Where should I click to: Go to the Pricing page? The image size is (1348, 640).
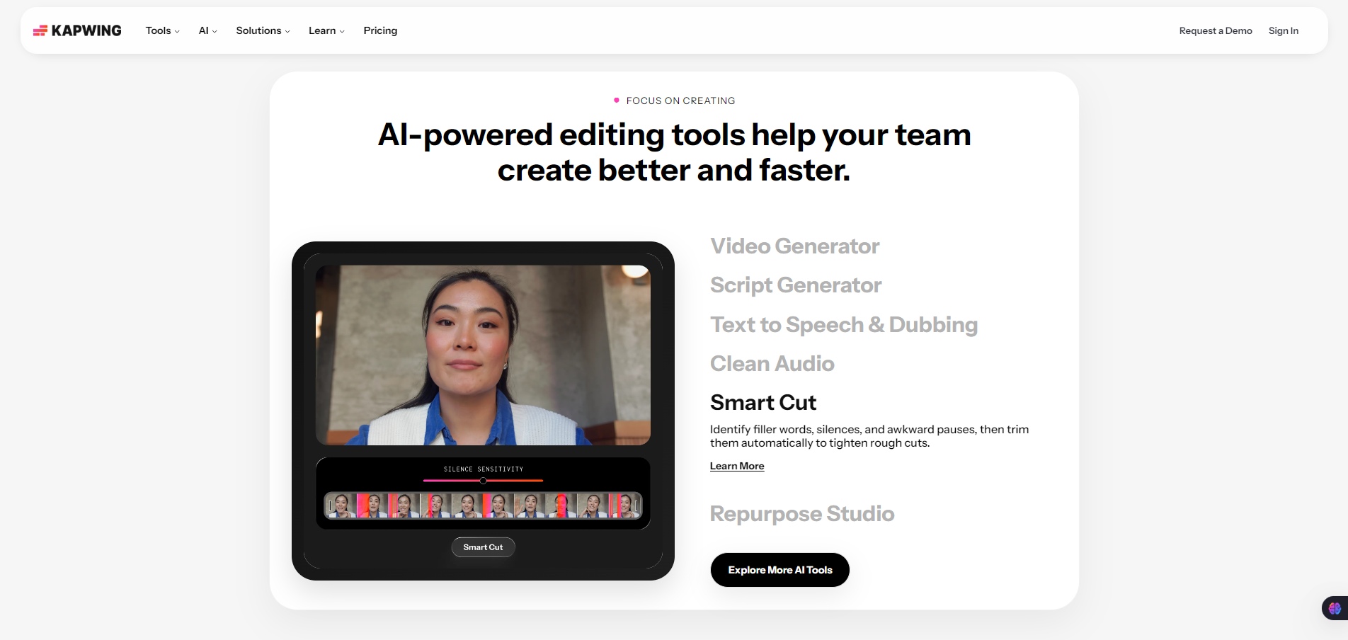380,30
